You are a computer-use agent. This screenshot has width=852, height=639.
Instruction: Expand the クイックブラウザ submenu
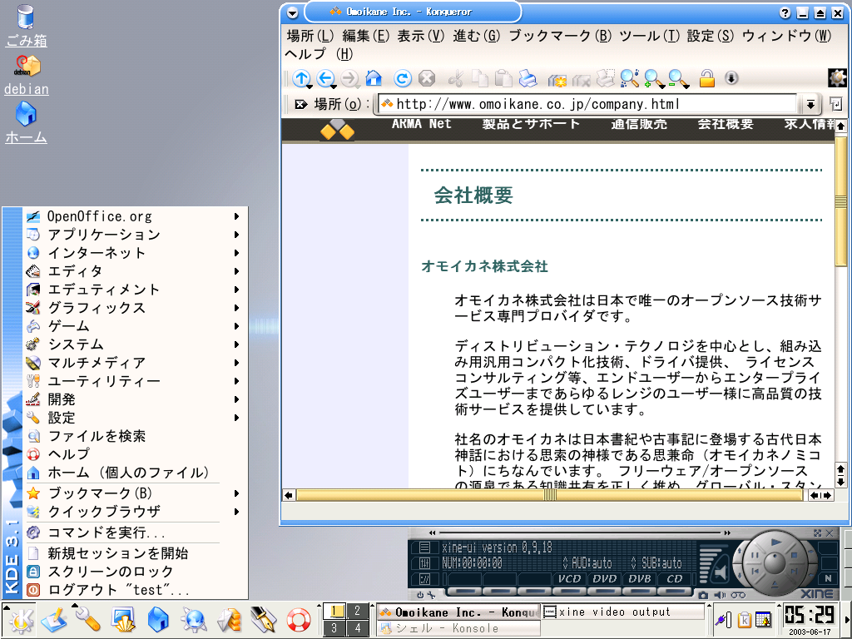pyautogui.click(x=136, y=512)
